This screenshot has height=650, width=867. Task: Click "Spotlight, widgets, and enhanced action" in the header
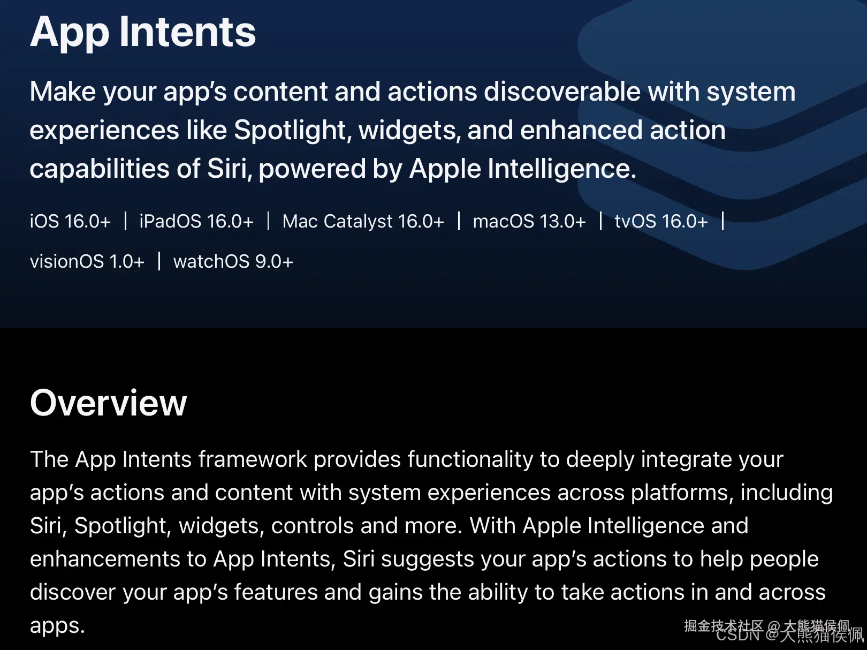(479, 130)
